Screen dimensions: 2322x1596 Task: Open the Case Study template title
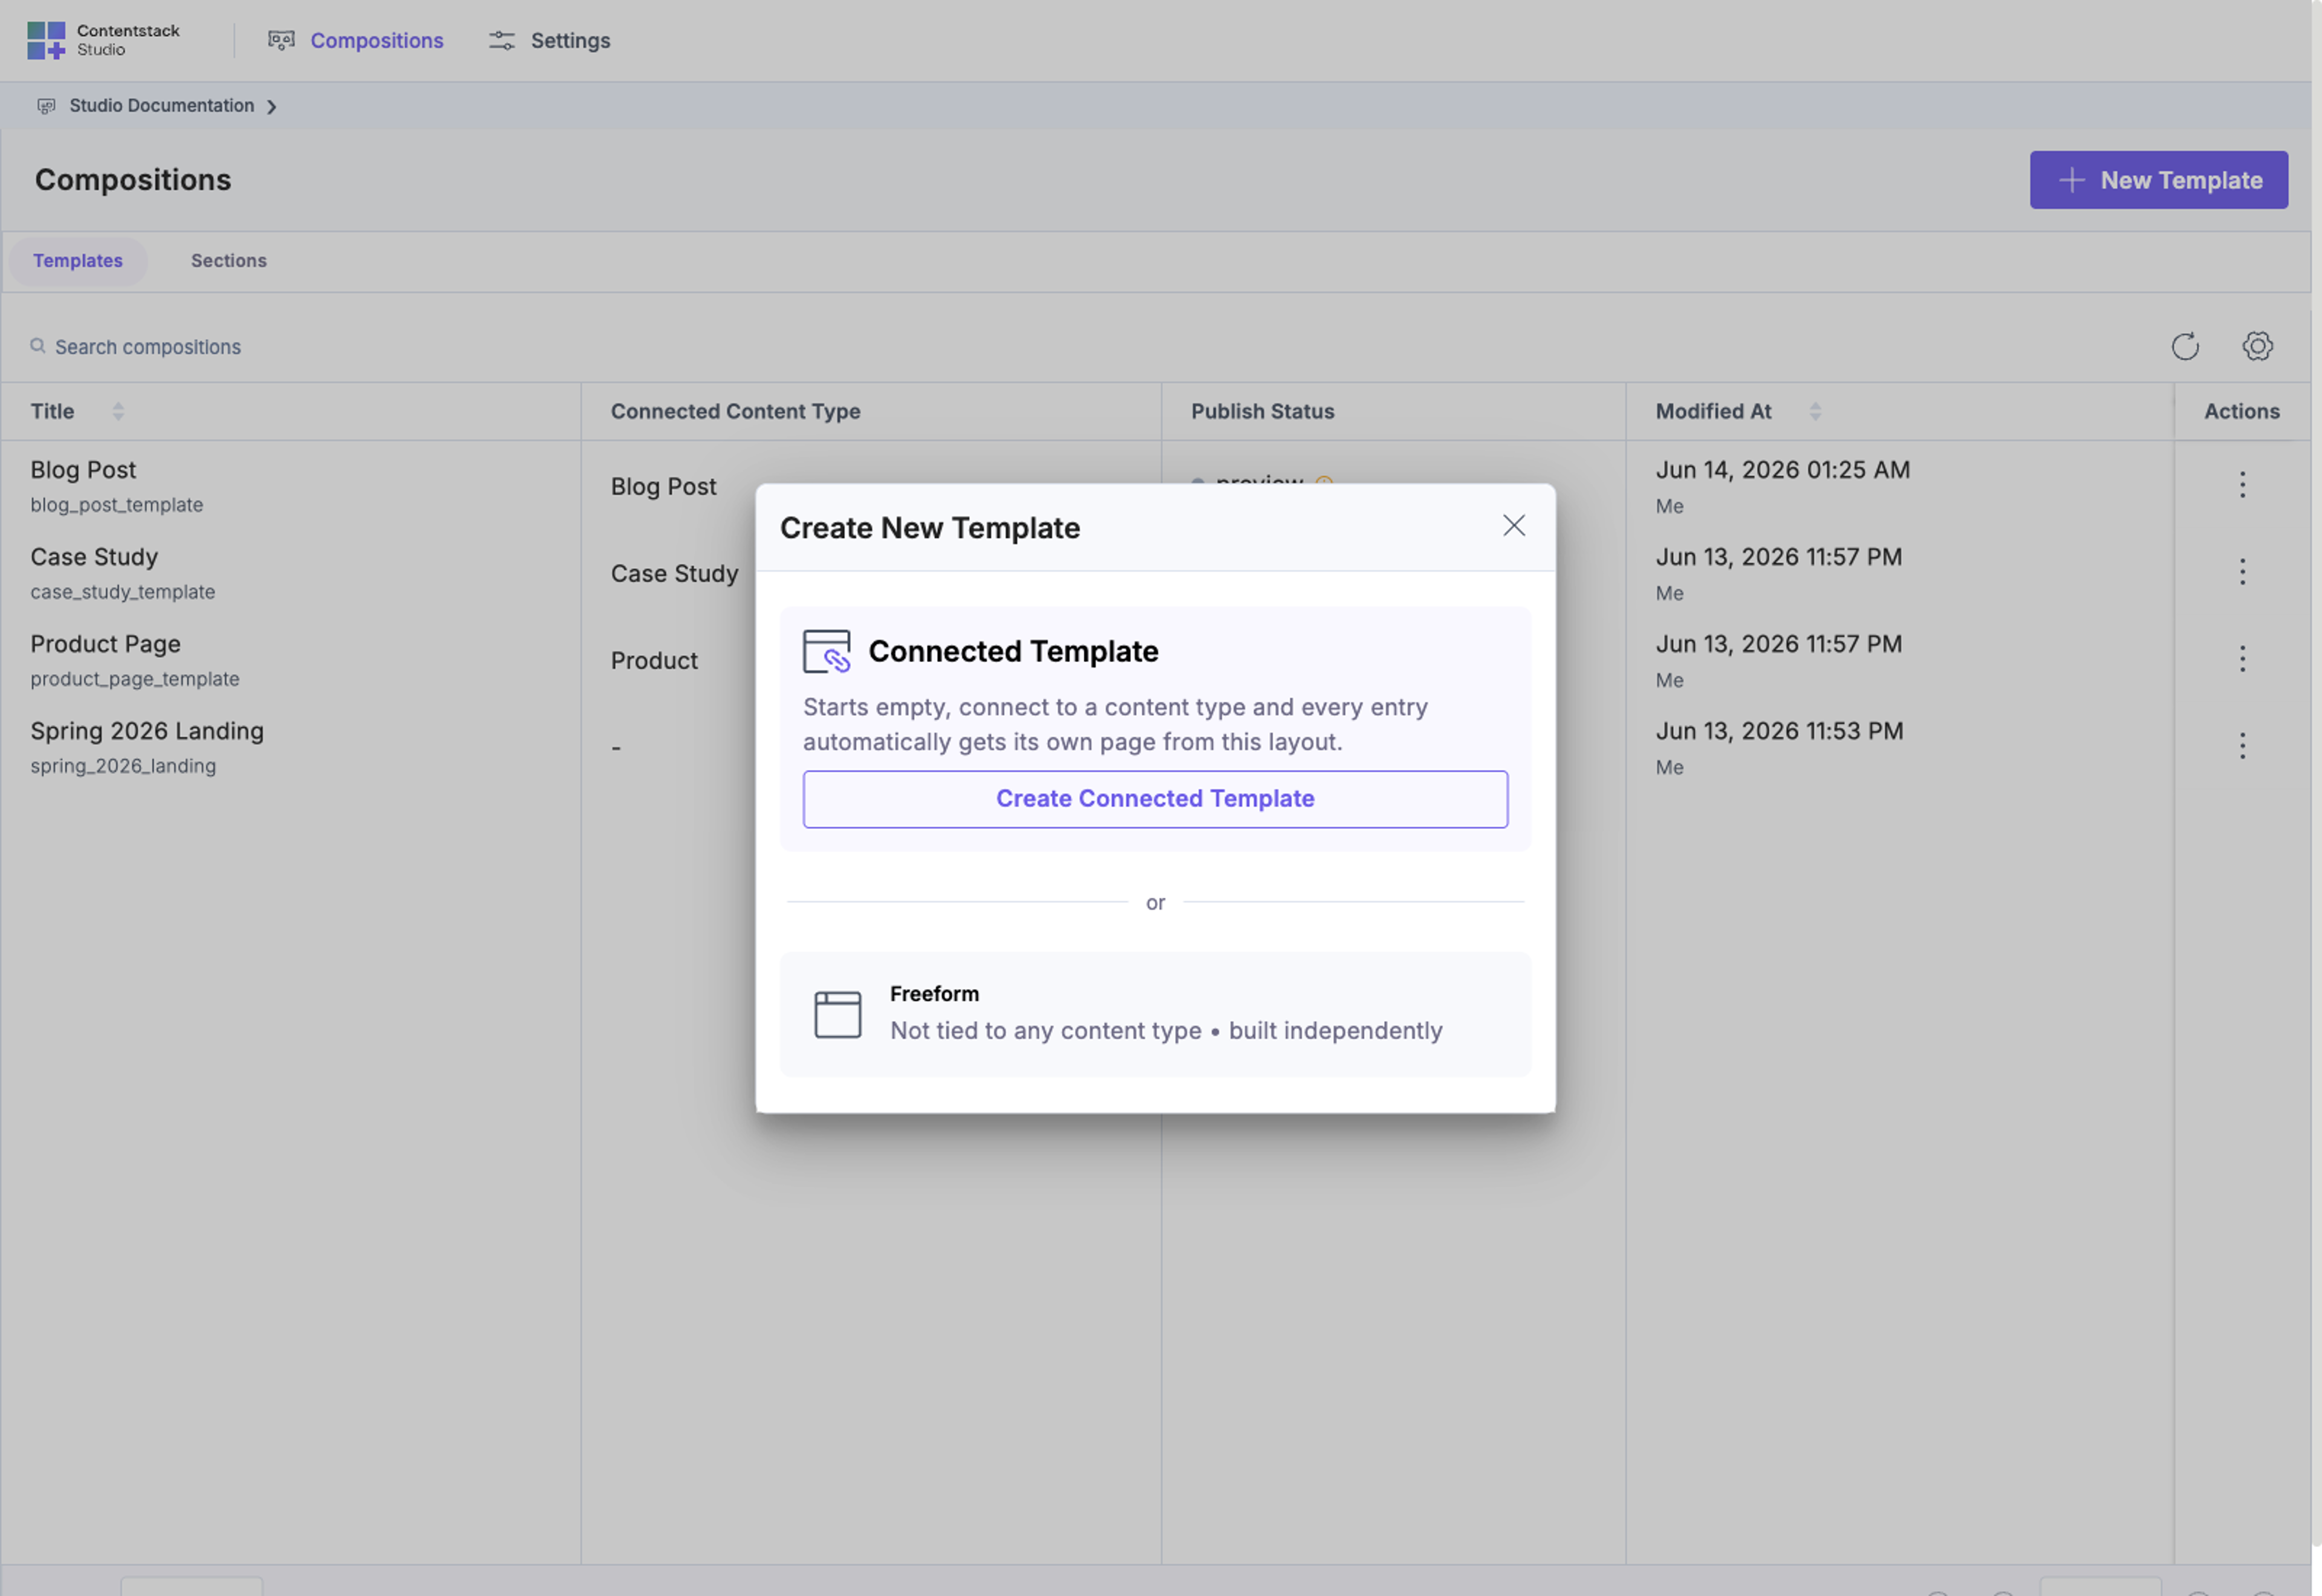click(94, 557)
